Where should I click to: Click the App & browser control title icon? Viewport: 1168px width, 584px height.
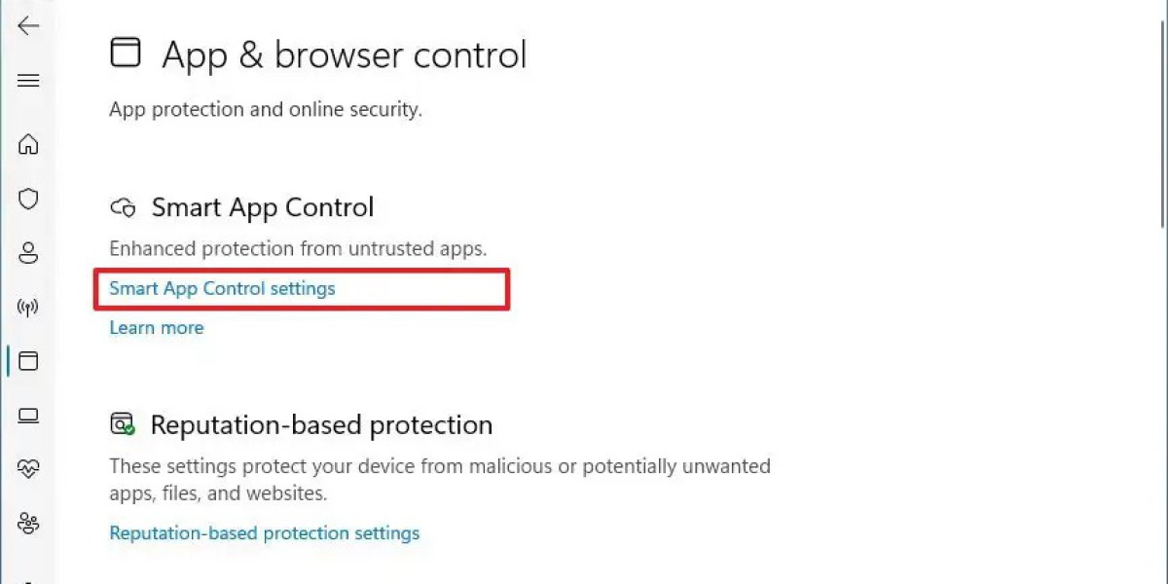pyautogui.click(x=125, y=53)
